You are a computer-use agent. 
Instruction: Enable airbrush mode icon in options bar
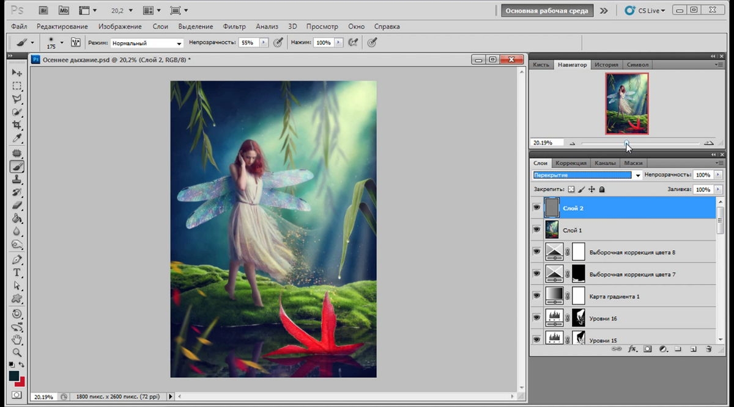click(x=353, y=43)
